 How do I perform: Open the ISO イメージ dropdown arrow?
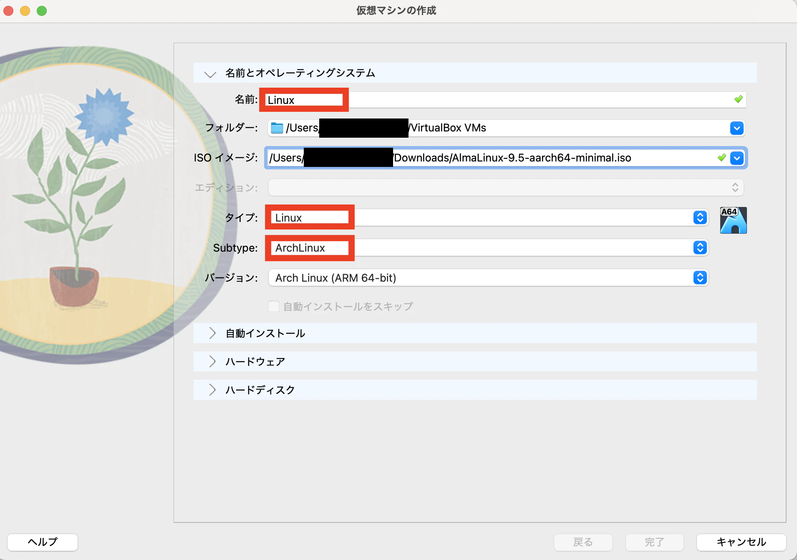click(x=737, y=158)
